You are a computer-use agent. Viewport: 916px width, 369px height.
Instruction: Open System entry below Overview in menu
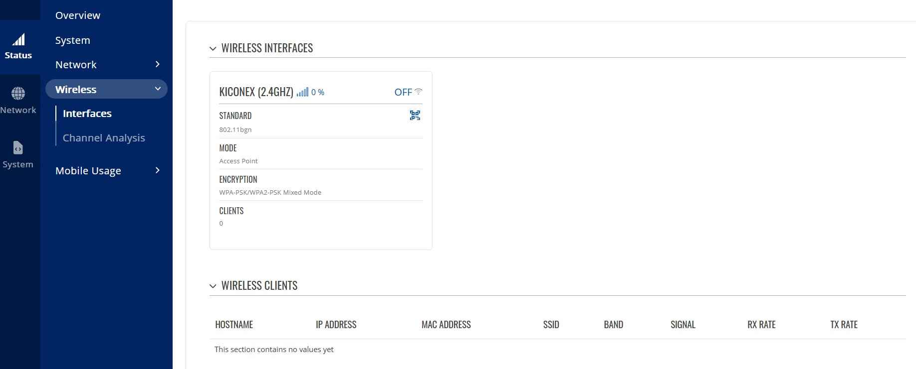click(x=73, y=40)
